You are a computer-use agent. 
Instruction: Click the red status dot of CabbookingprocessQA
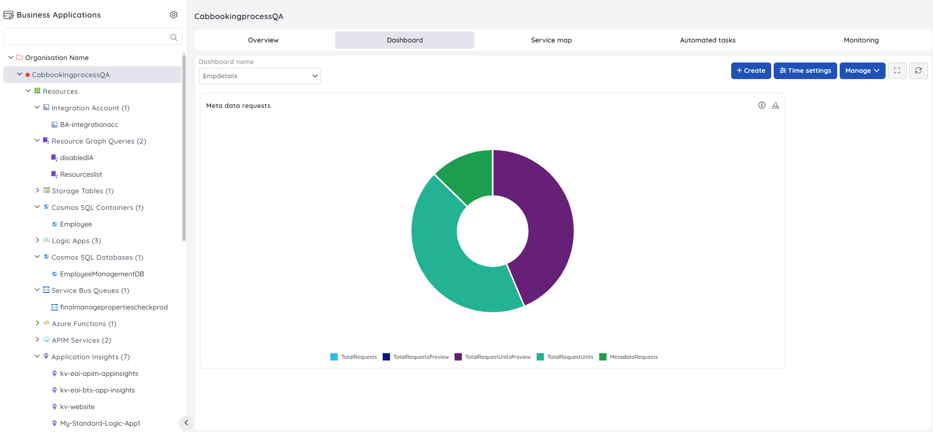pyautogui.click(x=27, y=75)
